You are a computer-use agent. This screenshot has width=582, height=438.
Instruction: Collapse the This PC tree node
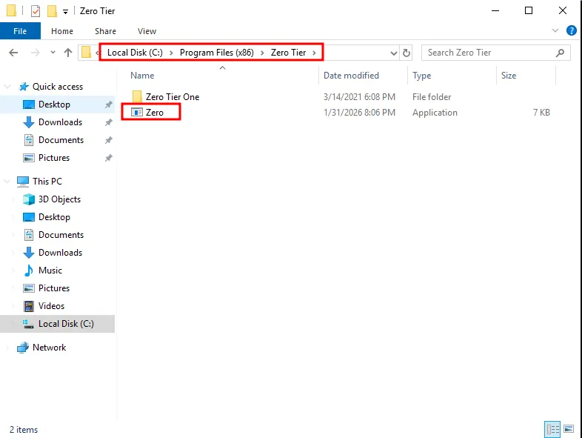(8, 182)
